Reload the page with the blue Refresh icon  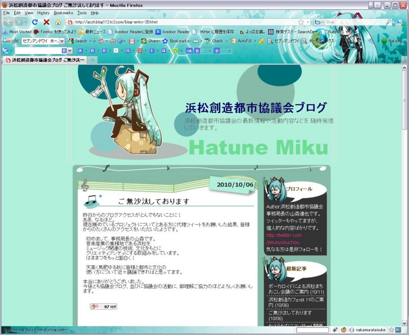pos(35,22)
